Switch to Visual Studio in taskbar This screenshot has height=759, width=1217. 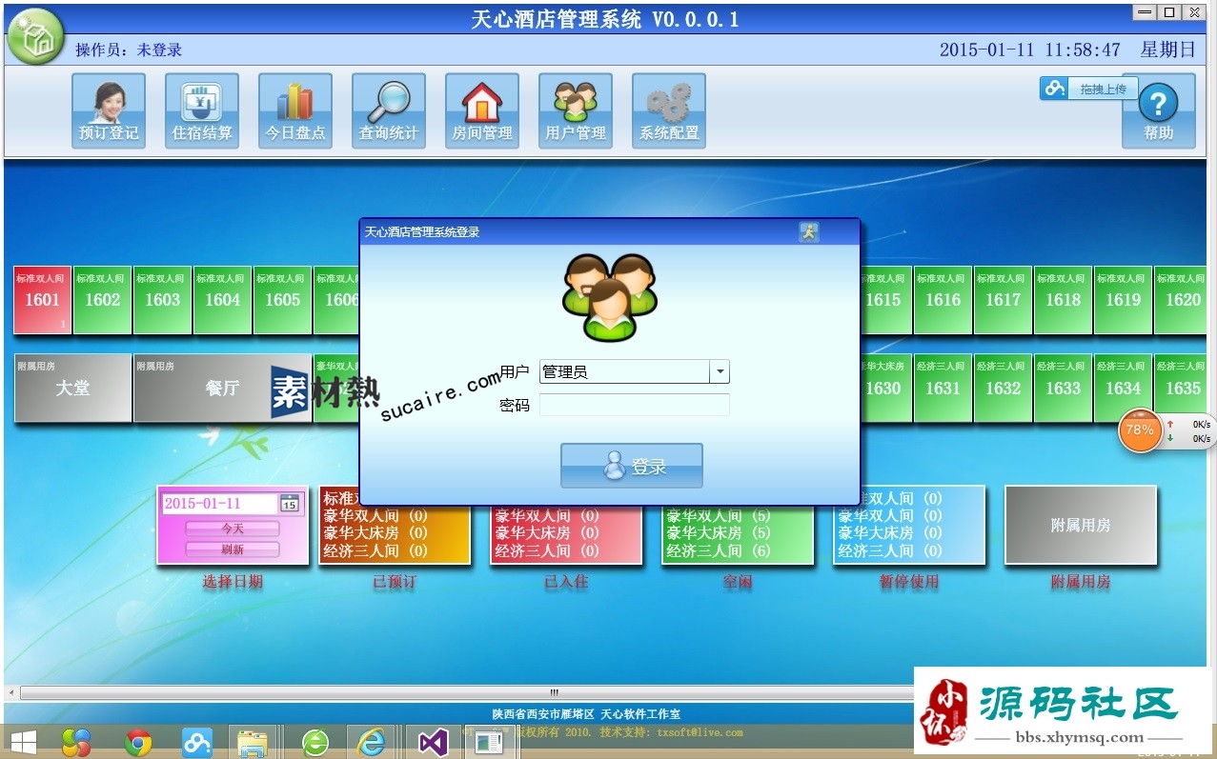(433, 742)
